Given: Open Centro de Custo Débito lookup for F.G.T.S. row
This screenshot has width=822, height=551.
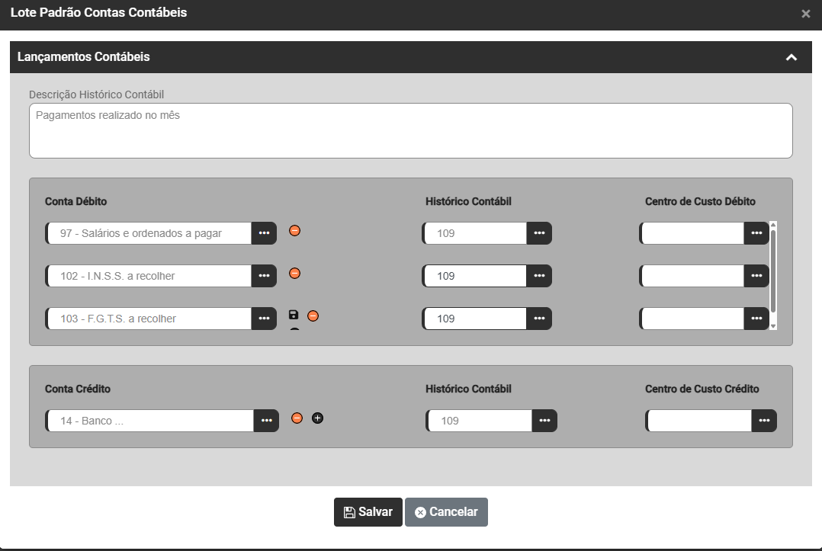Looking at the screenshot, I should (x=756, y=319).
